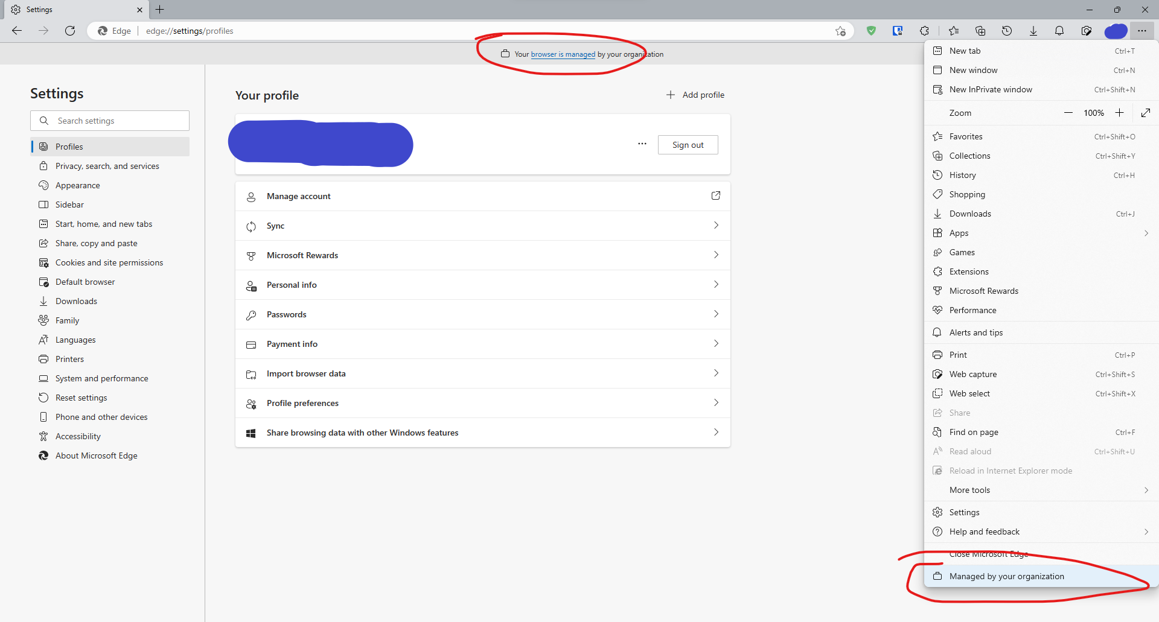
Task: Enter full screen via the expand icon
Action: click(1146, 113)
